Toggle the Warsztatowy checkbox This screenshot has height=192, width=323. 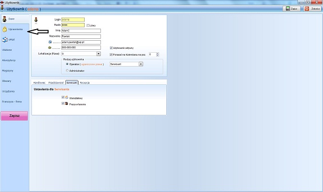tap(63, 97)
